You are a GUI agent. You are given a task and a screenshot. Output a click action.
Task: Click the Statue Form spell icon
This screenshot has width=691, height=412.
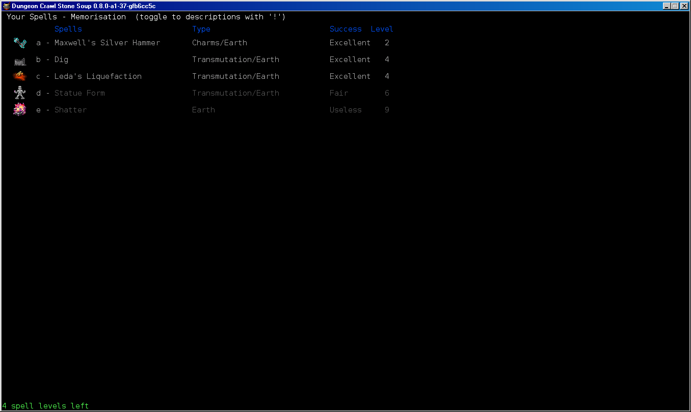pyautogui.click(x=20, y=93)
